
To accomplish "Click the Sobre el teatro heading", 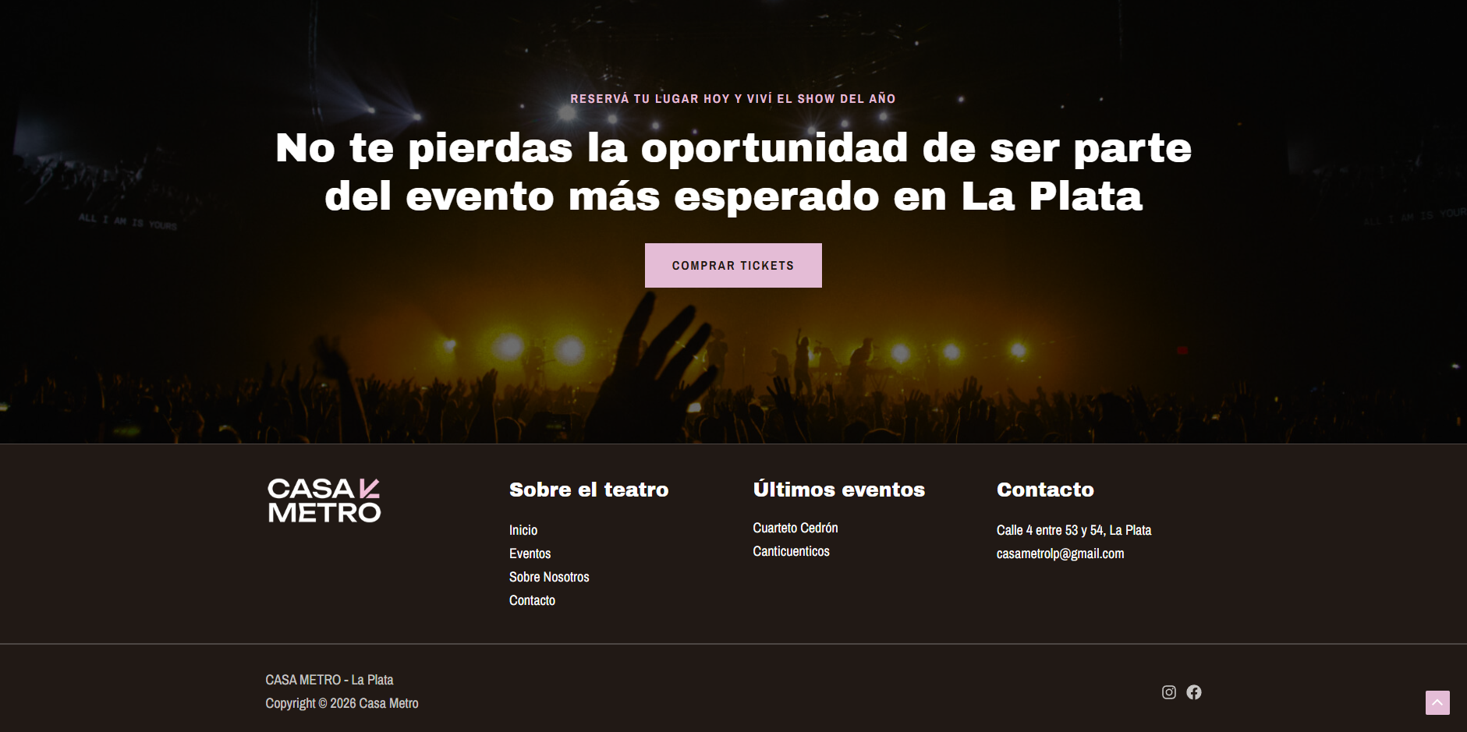I will [x=589, y=490].
